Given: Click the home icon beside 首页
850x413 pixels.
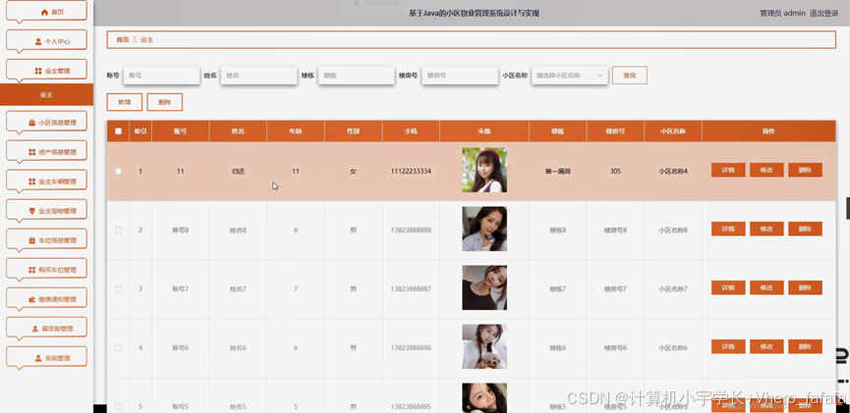Looking at the screenshot, I should (44, 12).
